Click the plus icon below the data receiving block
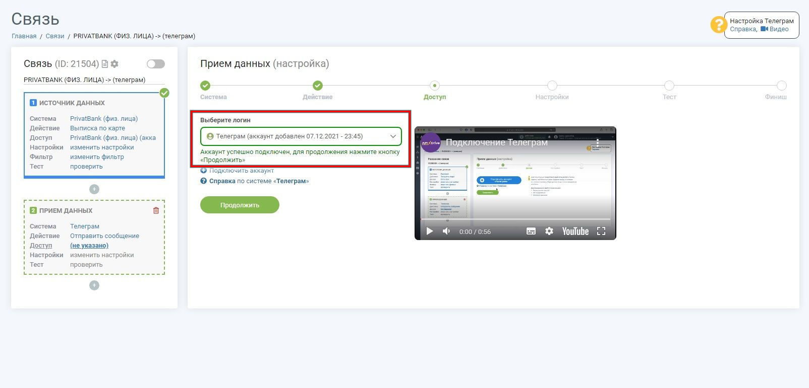809x388 pixels. 94,285
